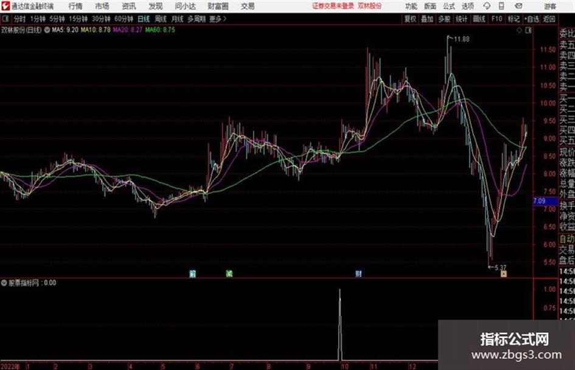Switch to the 60分钟 period tab
This screenshot has height=370, width=575.
pos(124,19)
